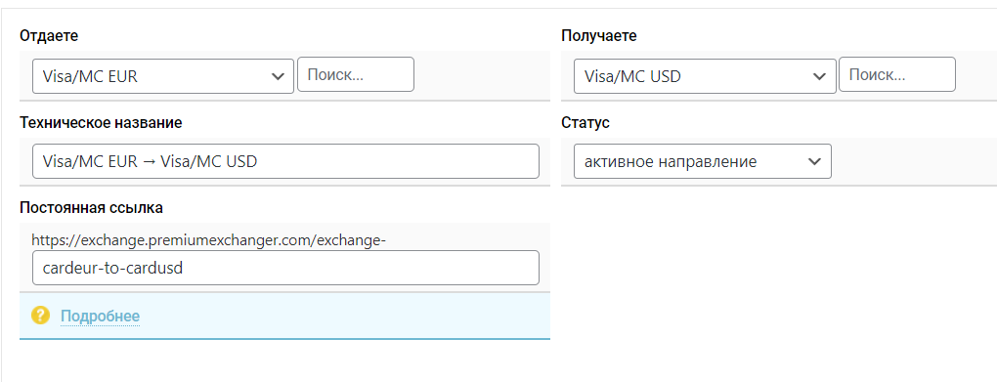997x382 pixels.
Task: Click the Отдаете section label
Action: pyautogui.click(x=49, y=35)
